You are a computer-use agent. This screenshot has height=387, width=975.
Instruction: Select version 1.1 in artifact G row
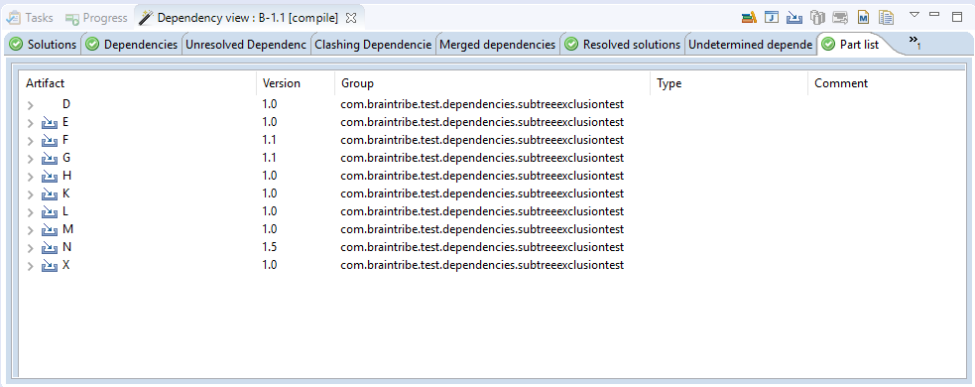pyautogui.click(x=270, y=159)
